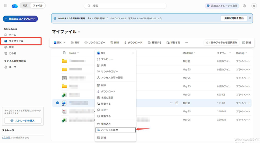The width and height of the screenshot is (260, 143).
Task: Dismiss the 100 GB trial banner
Action: pyautogui.click(x=250, y=18)
